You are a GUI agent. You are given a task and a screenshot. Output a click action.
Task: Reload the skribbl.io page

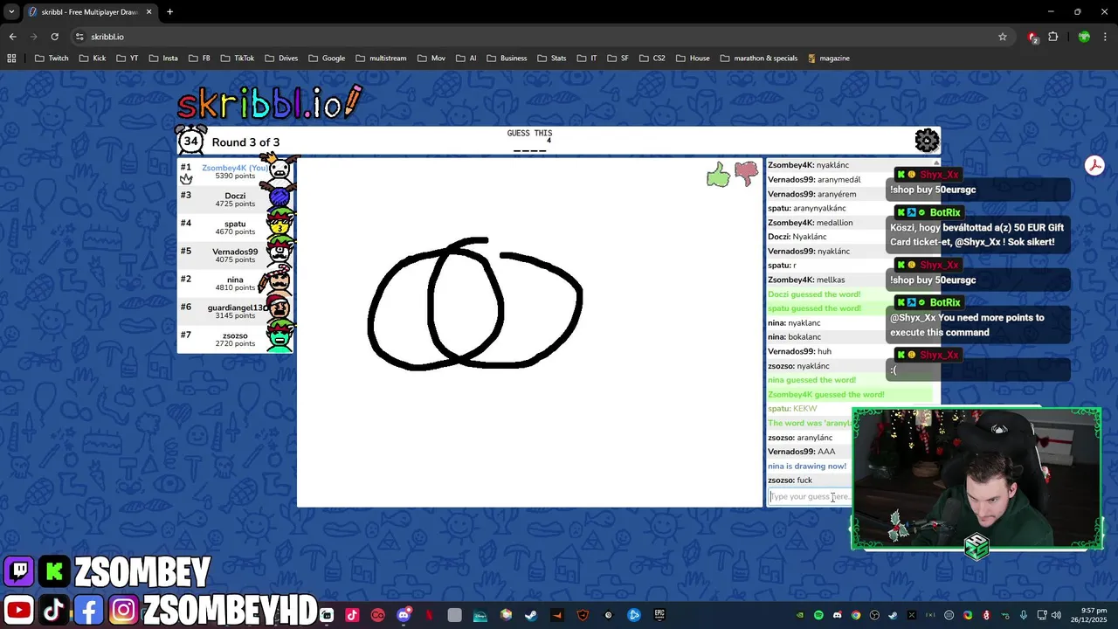point(54,37)
